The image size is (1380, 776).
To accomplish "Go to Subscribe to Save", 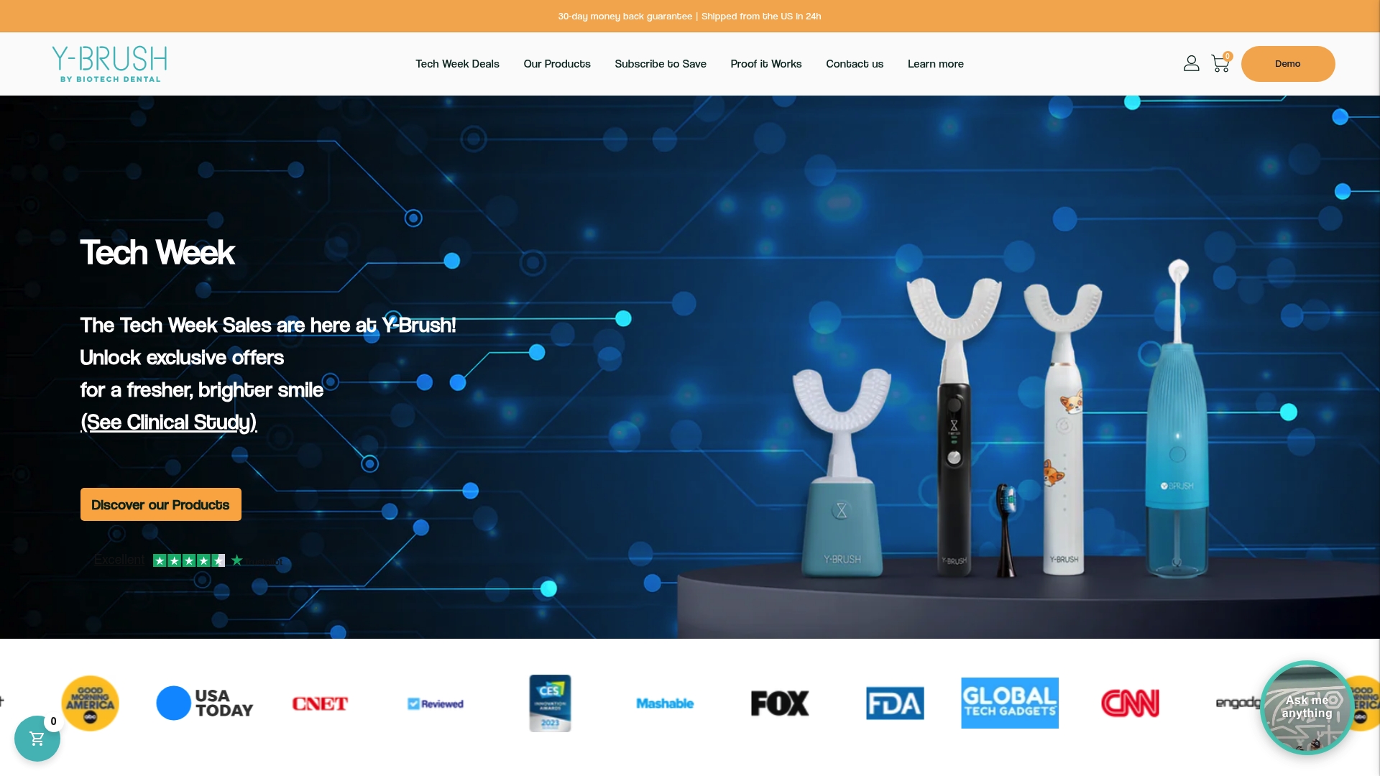I will point(661,64).
